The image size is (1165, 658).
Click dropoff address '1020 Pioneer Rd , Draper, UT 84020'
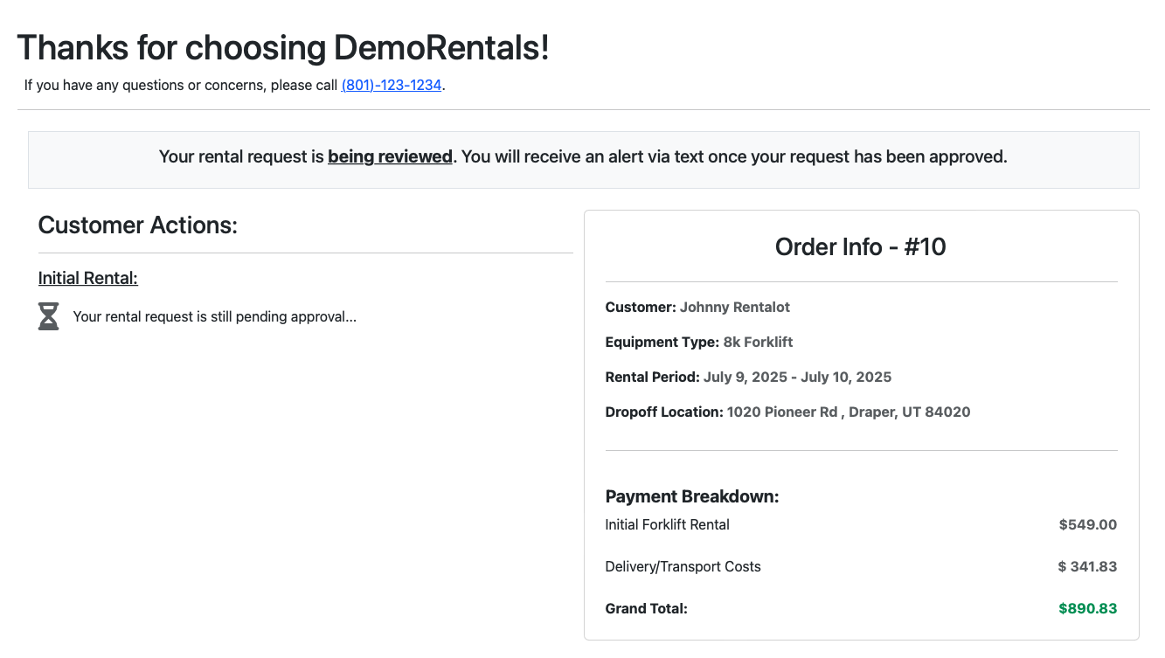(x=849, y=412)
